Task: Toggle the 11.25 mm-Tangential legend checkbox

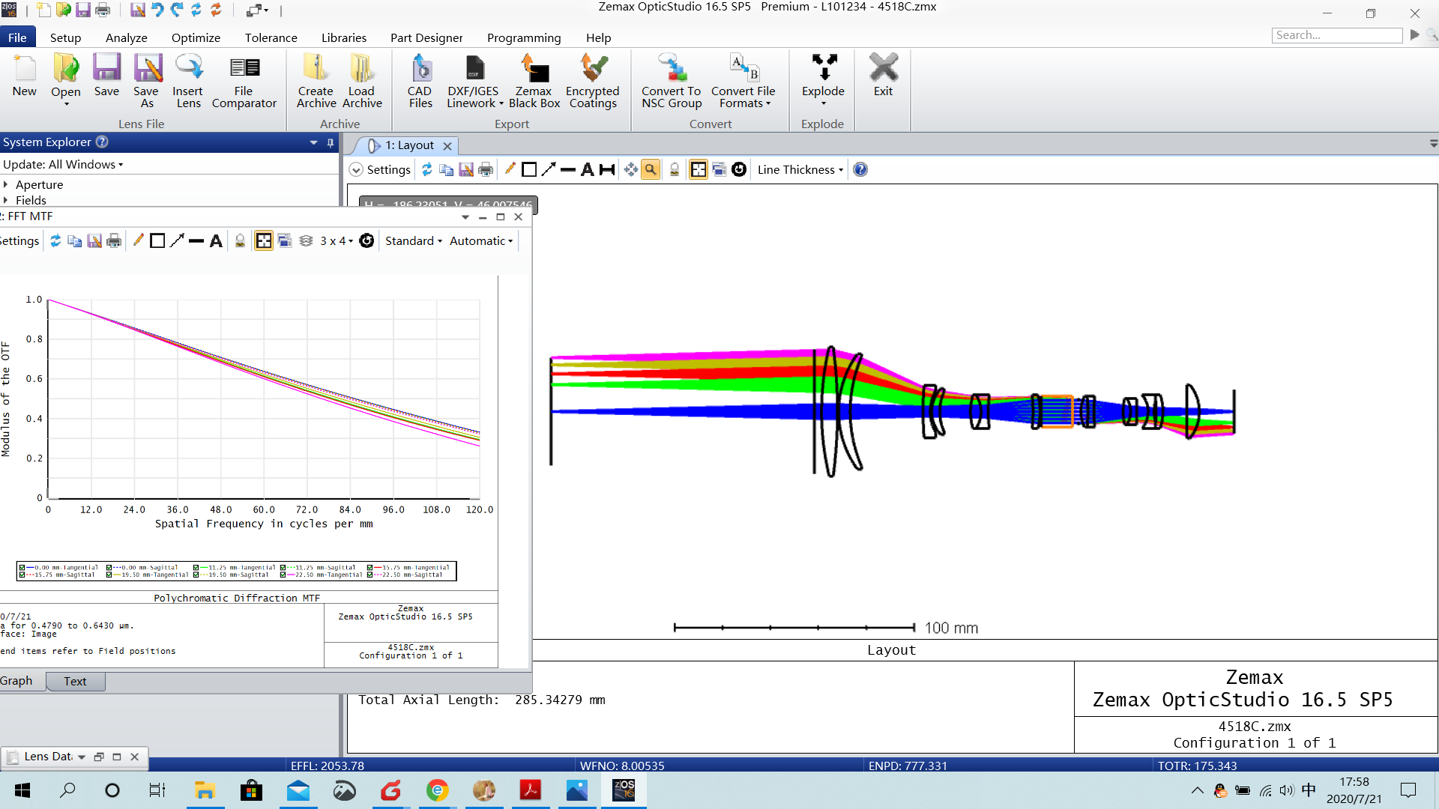Action: point(196,568)
